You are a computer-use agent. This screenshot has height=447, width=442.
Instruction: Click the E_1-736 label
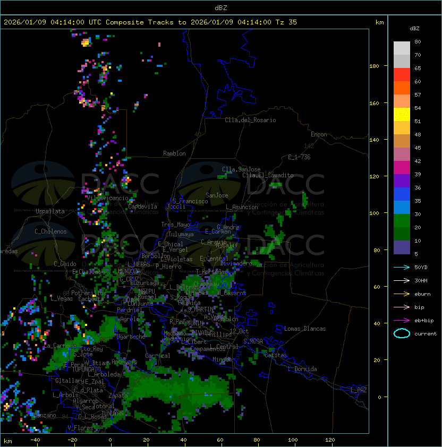[299, 157]
